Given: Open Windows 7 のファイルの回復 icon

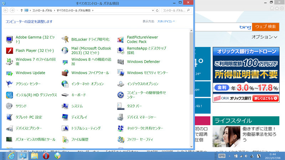Looking at the screenshot, I should pyautogui.click(x=10, y=62).
